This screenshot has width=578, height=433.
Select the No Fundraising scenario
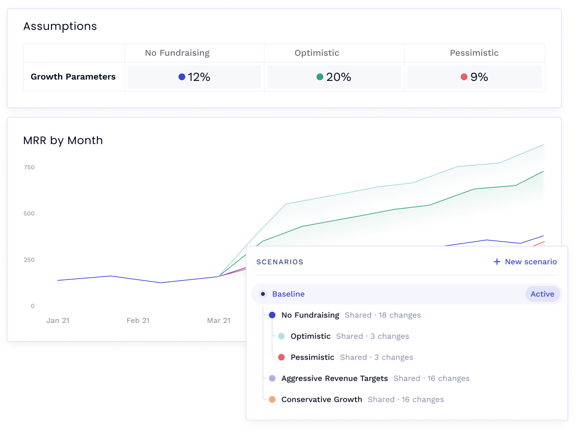tap(310, 315)
